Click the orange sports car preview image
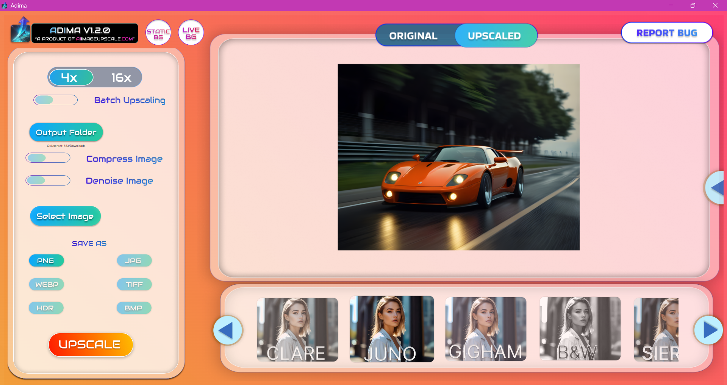This screenshot has height=385, width=727. coord(458,157)
